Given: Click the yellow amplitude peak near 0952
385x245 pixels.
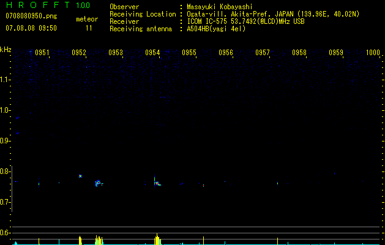Looking at the screenshot, I should [80, 240].
